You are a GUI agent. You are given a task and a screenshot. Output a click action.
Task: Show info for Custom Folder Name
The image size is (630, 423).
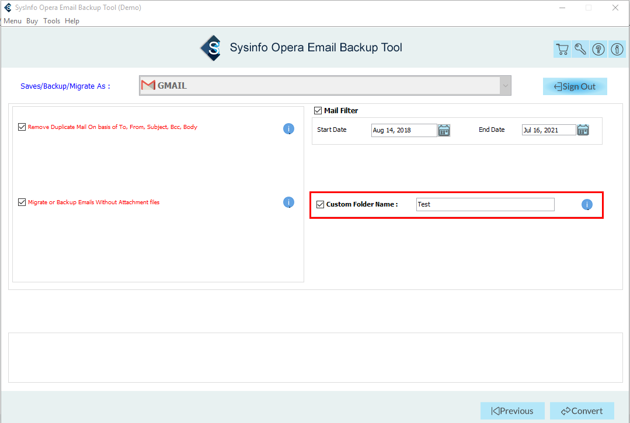[587, 205]
